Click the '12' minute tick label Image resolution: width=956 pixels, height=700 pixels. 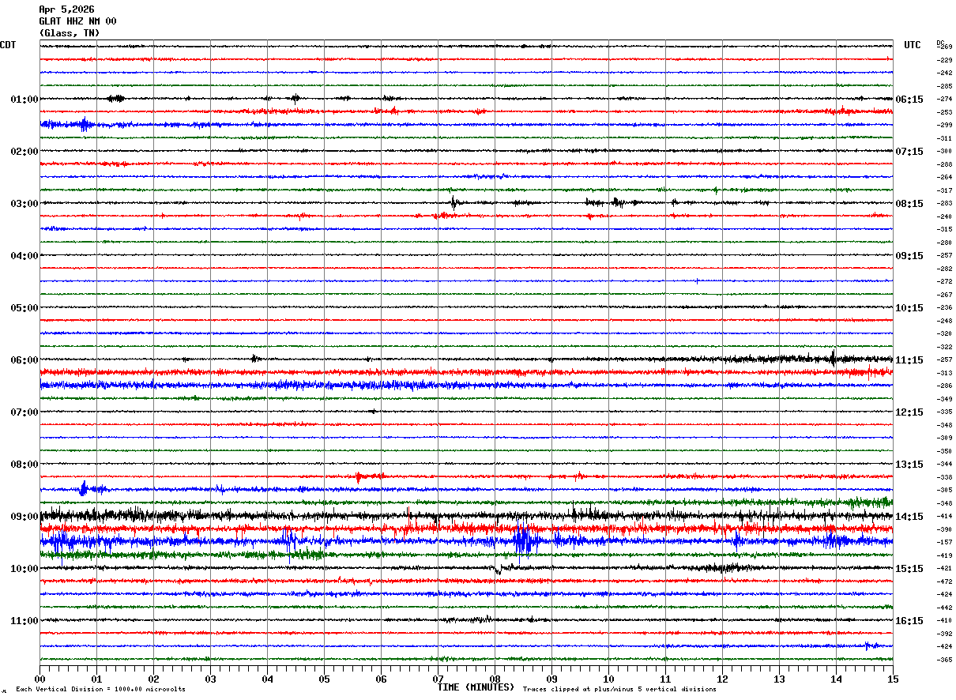click(722, 679)
